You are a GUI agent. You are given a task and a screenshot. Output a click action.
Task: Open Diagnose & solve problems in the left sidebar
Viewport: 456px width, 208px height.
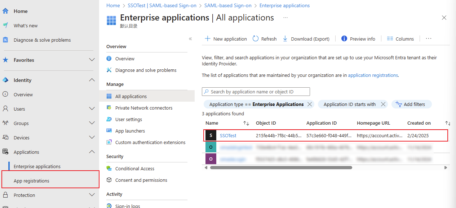[42, 40]
